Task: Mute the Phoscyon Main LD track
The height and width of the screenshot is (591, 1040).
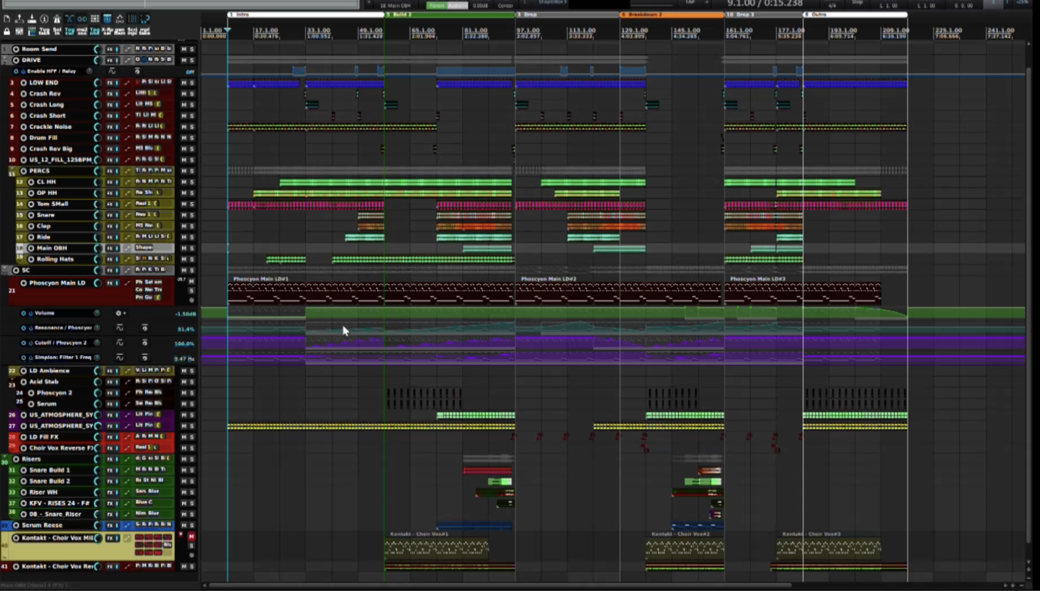Action: pos(192,281)
